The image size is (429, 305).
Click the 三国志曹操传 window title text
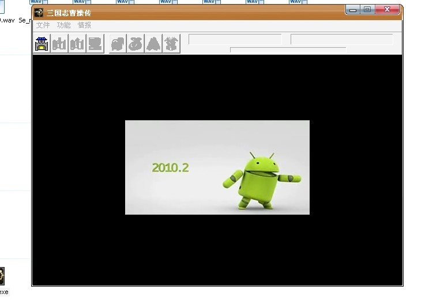(x=69, y=13)
